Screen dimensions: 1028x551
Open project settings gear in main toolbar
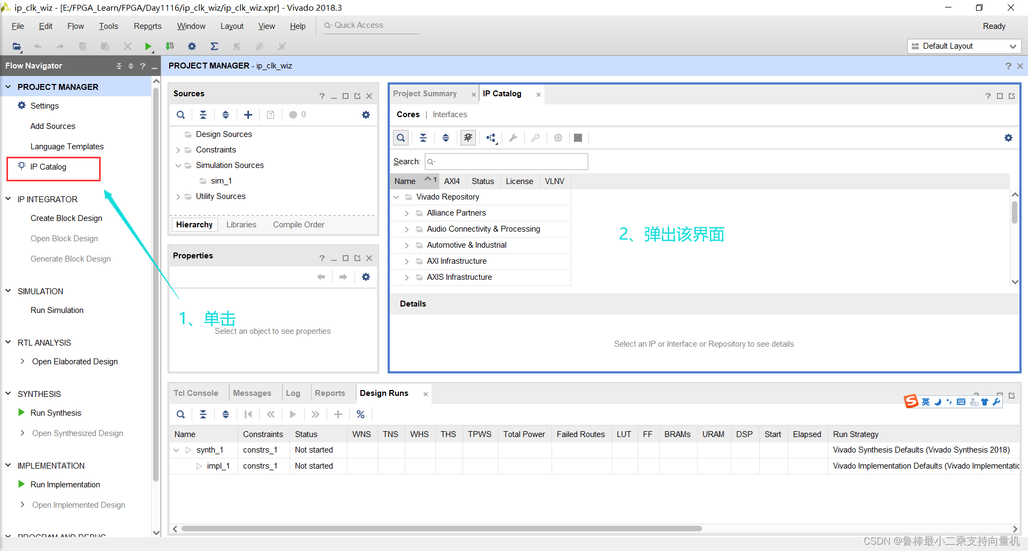(x=192, y=47)
